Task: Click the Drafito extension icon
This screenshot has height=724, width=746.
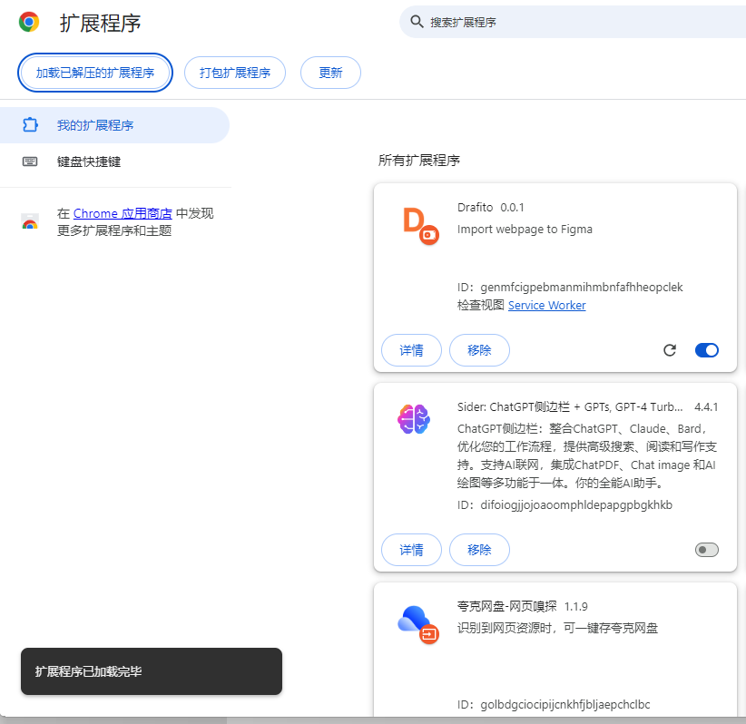Action: [420, 226]
